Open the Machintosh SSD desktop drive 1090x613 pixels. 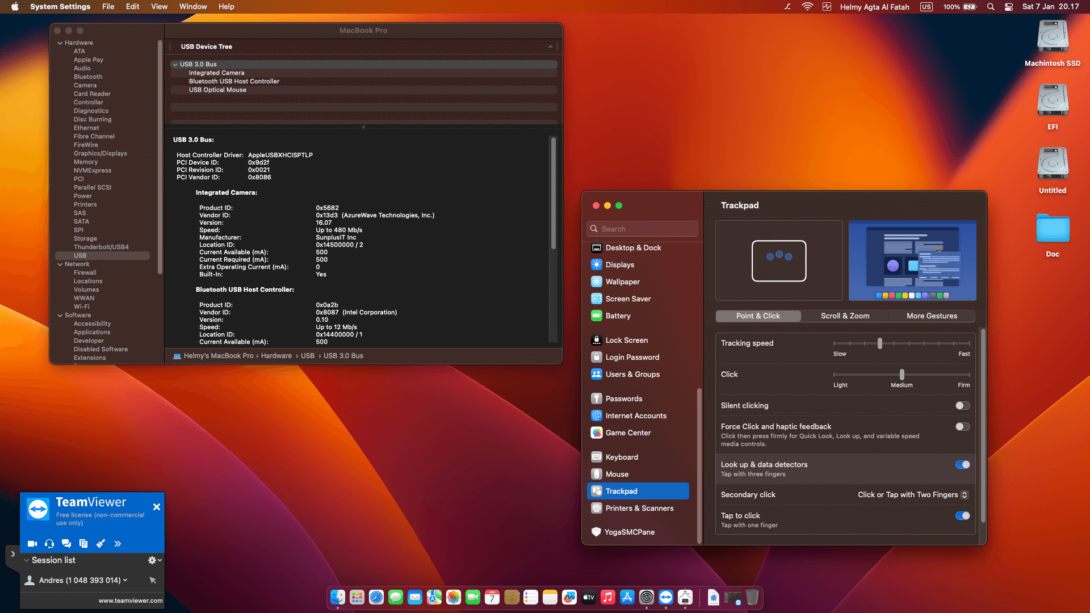[1053, 44]
